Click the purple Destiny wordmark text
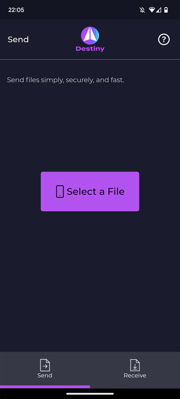 90,49
